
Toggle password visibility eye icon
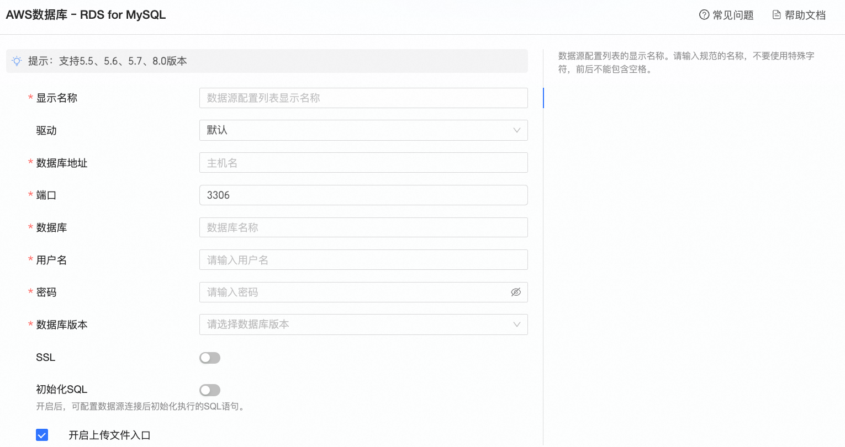pyautogui.click(x=516, y=292)
